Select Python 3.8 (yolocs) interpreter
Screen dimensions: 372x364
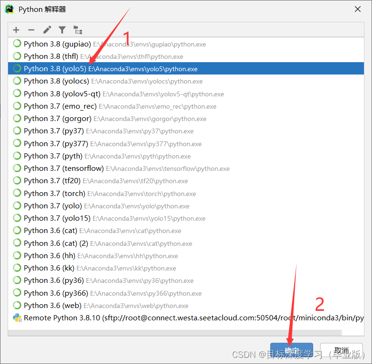pyautogui.click(x=186, y=81)
